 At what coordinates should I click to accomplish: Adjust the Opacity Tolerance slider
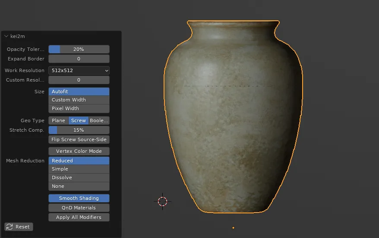79,49
